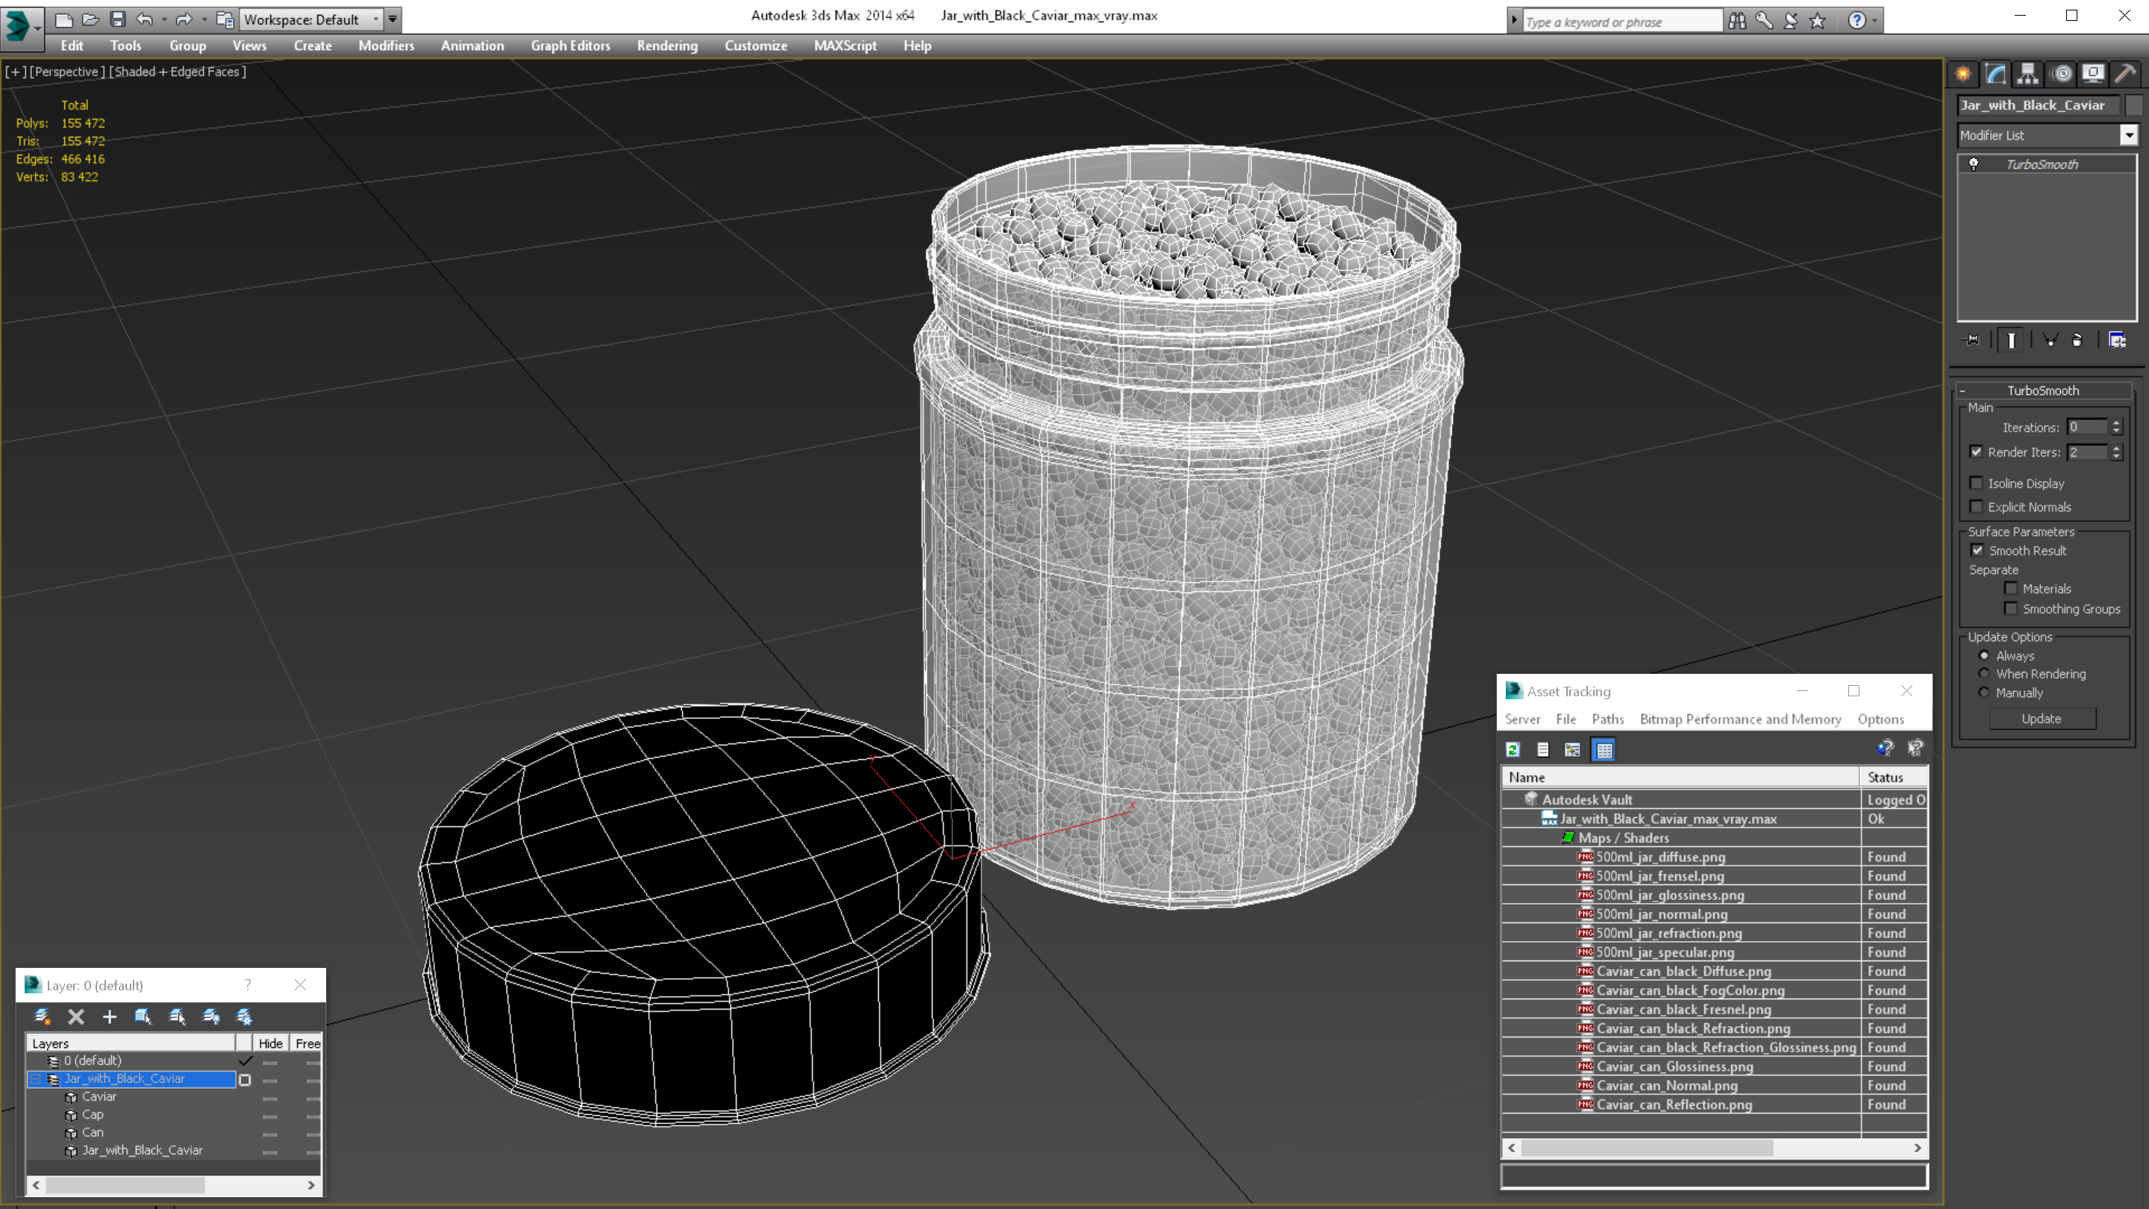Screen dimensions: 2149x1209
Task: Enable the Explicit Normals checkbox
Action: point(1975,507)
